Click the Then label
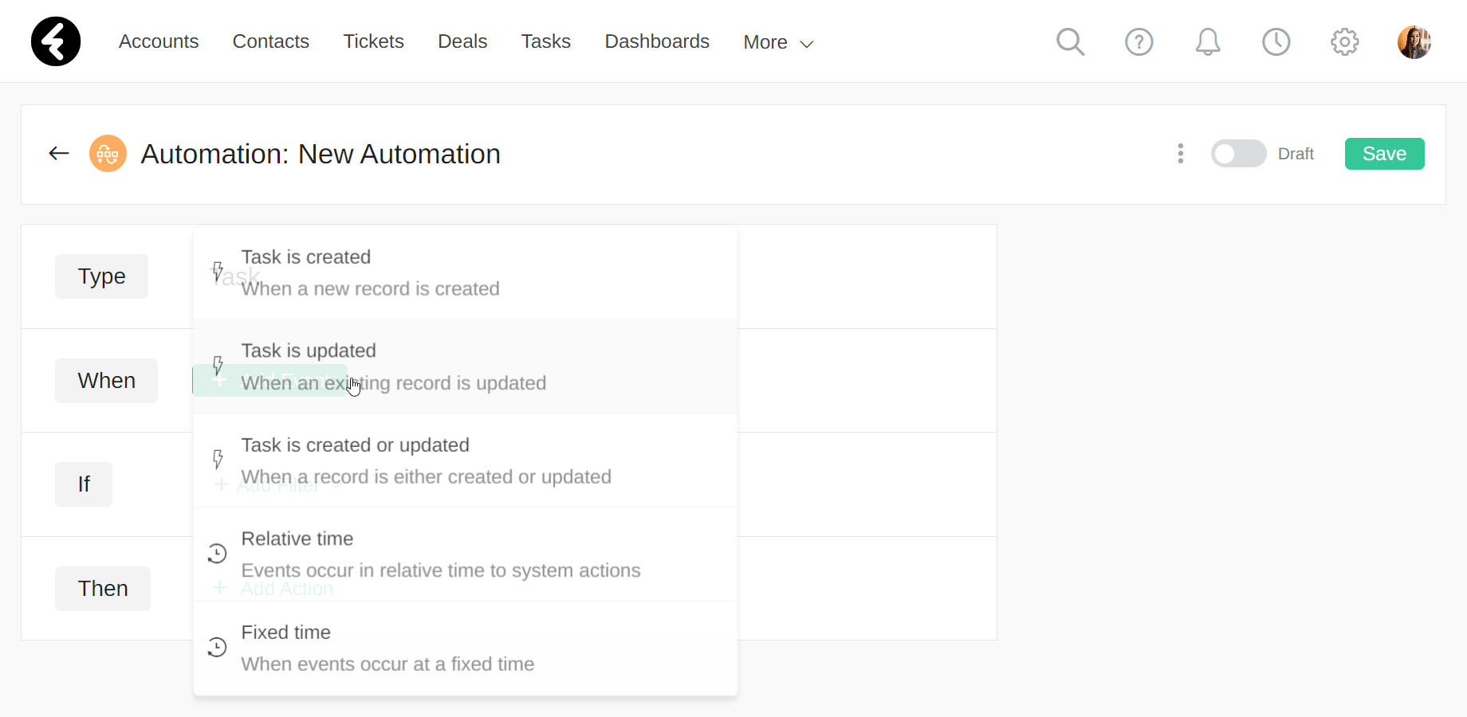 pos(103,589)
